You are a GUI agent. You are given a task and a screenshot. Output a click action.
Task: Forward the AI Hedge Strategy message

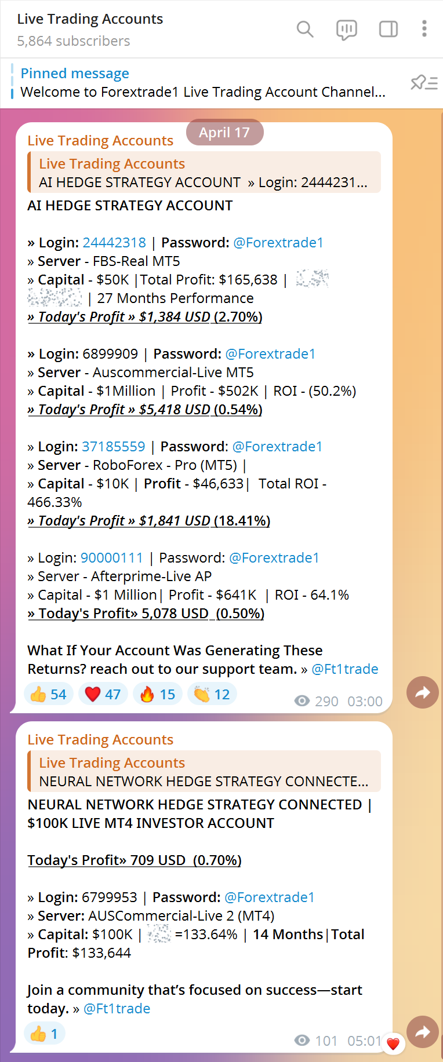pos(423,692)
